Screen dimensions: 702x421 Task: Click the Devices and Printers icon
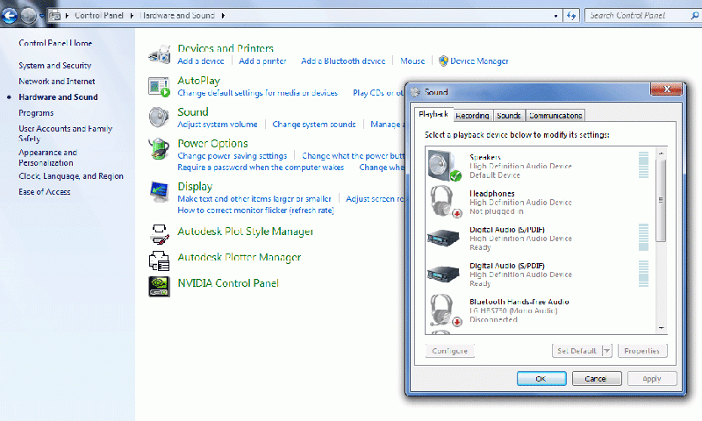(160, 54)
